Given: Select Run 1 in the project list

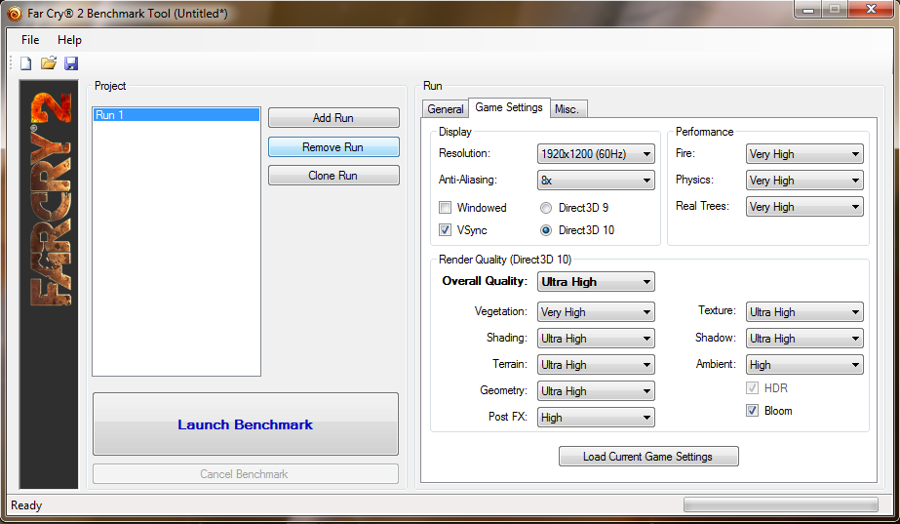Looking at the screenshot, I should click(x=176, y=115).
